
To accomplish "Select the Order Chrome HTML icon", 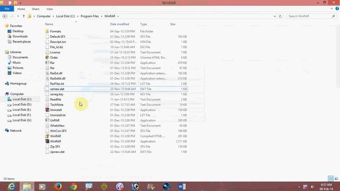I will click(47, 58).
